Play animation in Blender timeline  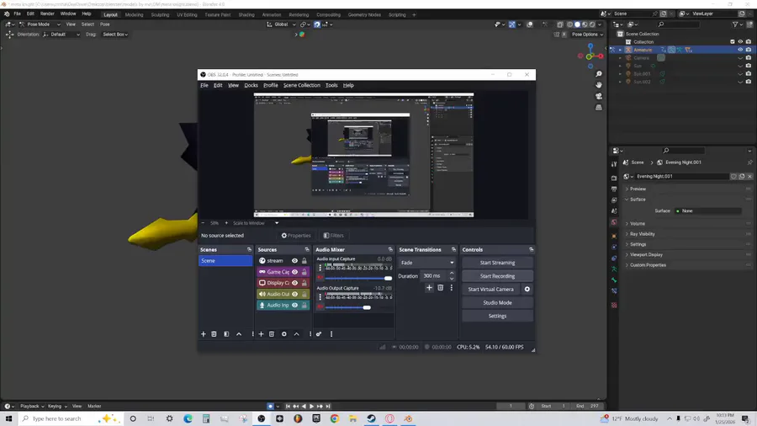tap(311, 406)
